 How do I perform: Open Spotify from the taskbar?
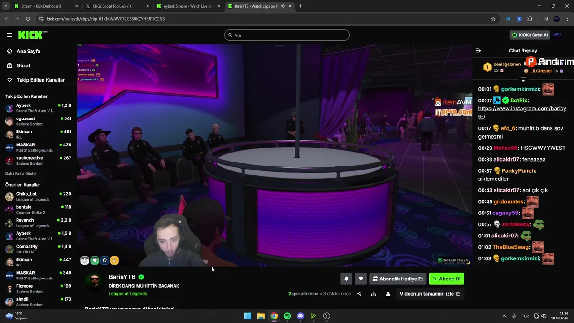tap(287, 316)
